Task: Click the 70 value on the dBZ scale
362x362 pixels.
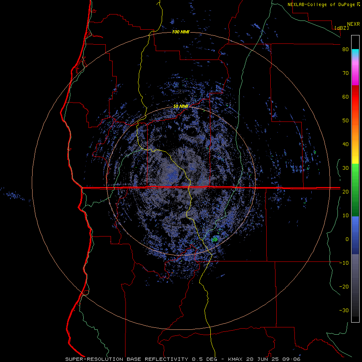Action: pyautogui.click(x=346, y=73)
